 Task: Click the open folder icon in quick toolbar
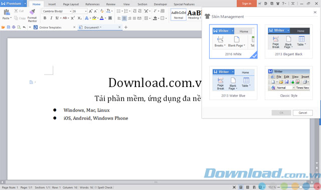coord(3,27)
